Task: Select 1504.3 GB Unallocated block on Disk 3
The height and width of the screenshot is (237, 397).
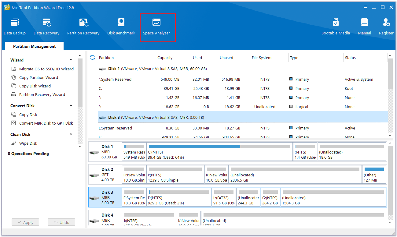Action: 333,197
